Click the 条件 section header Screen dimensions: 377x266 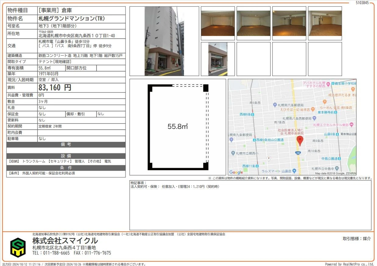(66, 168)
